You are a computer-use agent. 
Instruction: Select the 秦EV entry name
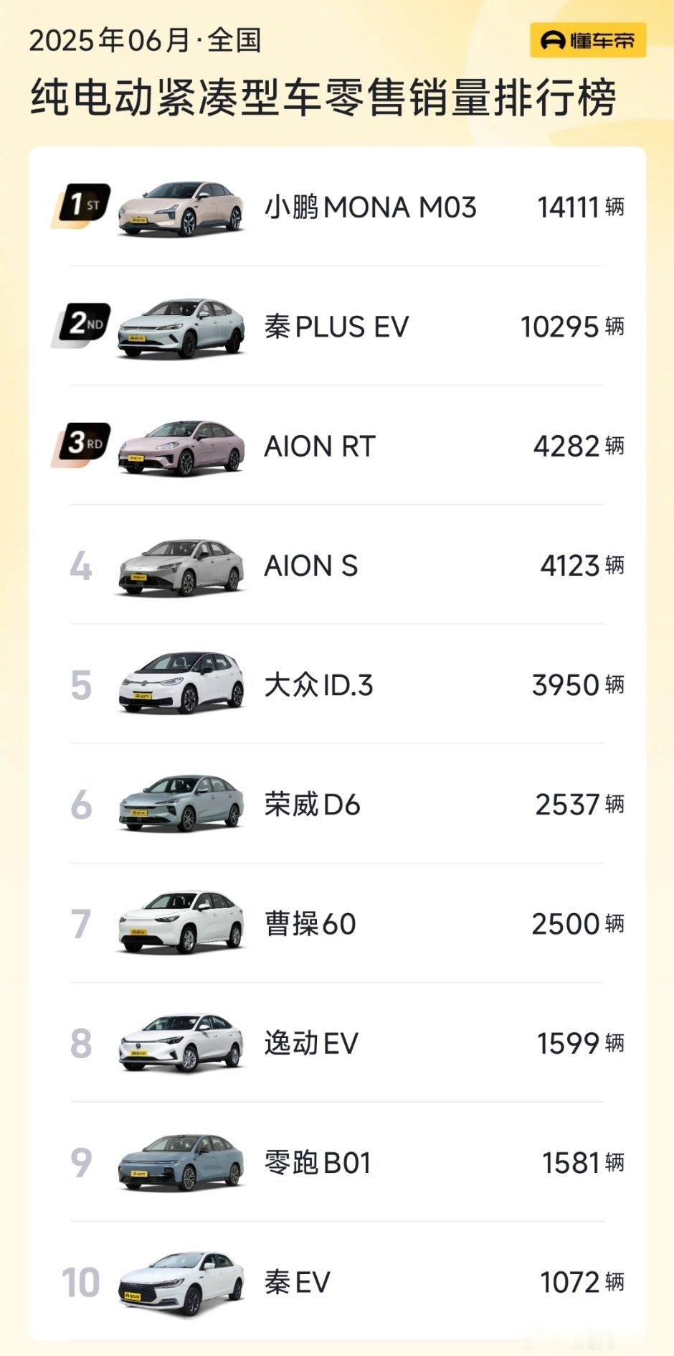point(297,1281)
